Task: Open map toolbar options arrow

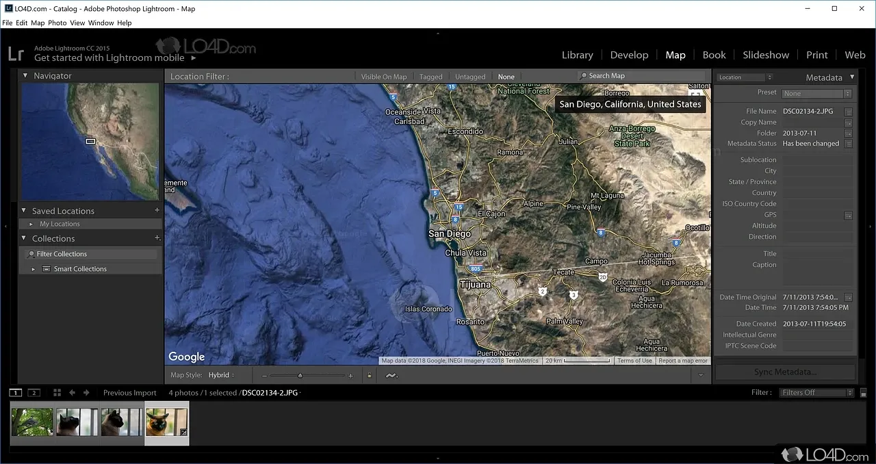Action: [701, 376]
